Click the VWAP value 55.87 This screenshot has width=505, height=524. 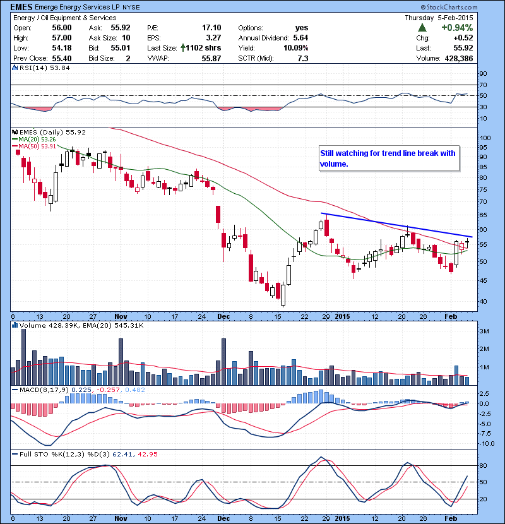pyautogui.click(x=211, y=58)
